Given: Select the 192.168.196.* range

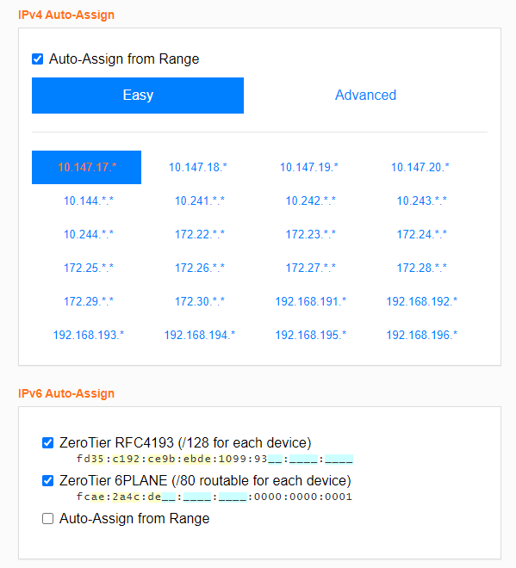Looking at the screenshot, I should tap(422, 335).
